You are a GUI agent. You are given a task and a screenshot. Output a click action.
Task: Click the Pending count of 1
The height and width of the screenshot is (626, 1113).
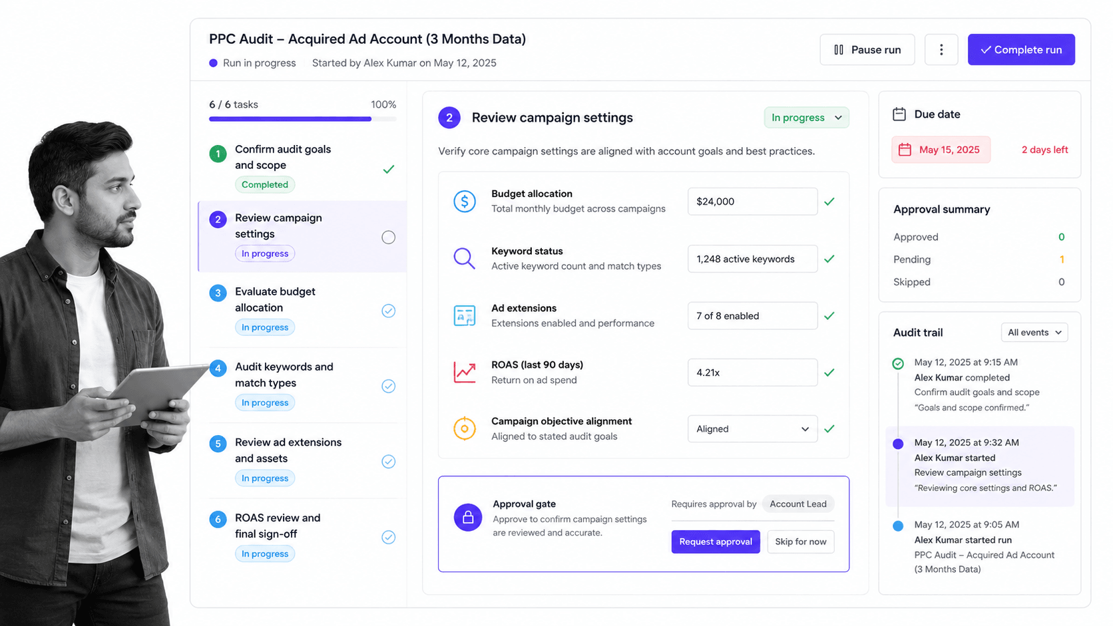pyautogui.click(x=1061, y=259)
